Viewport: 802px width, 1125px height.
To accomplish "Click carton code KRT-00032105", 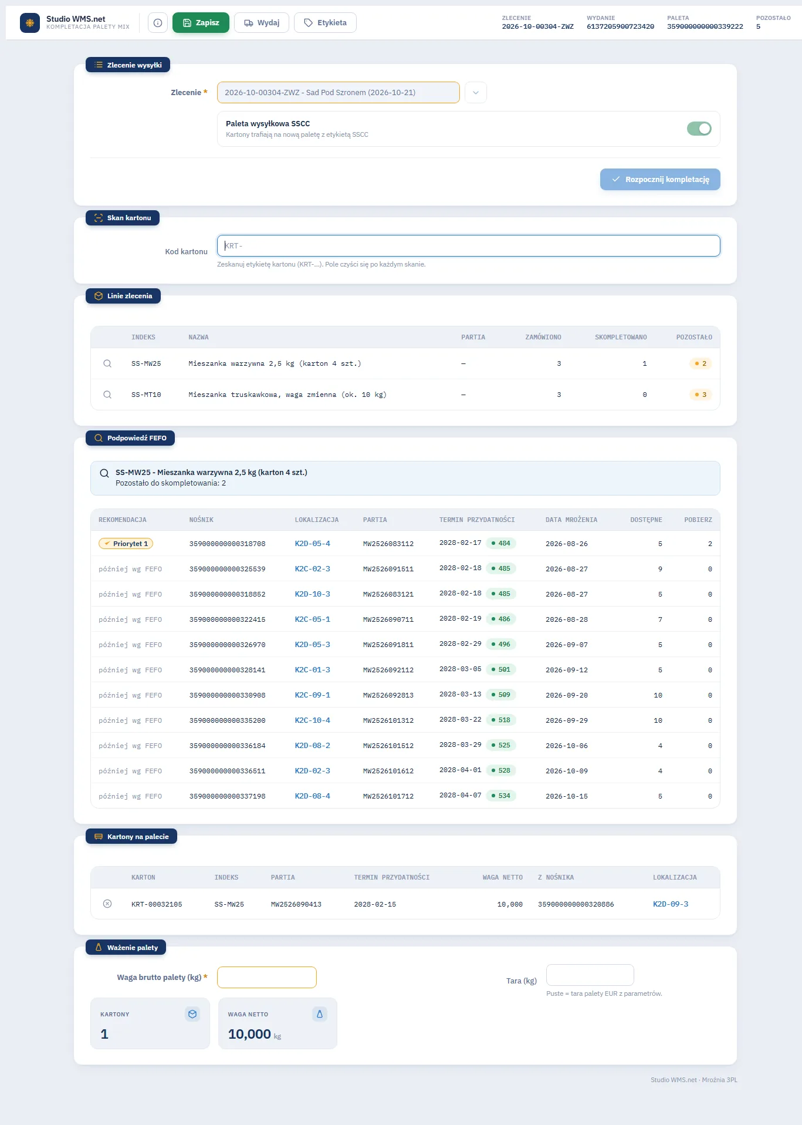I will 157,904.
